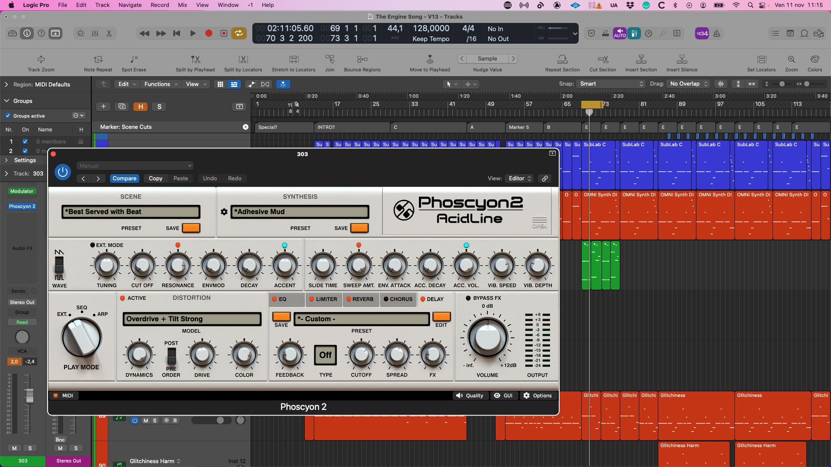
Task: Open the Record menu
Action: (x=160, y=5)
